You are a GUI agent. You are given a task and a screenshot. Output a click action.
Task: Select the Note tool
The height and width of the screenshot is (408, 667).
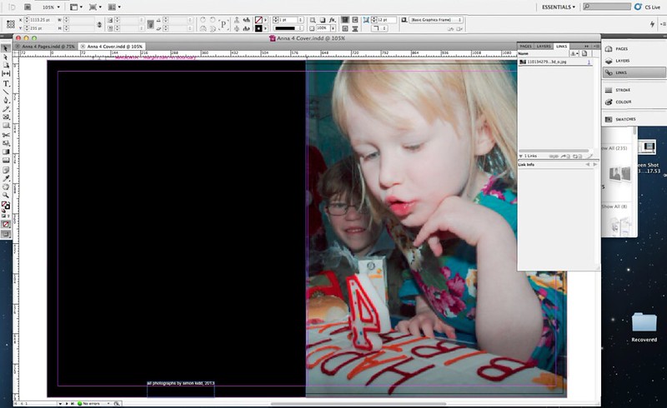6,170
